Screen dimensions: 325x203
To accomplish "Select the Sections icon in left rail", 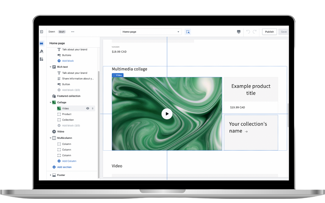I will pyautogui.click(x=42, y=43).
